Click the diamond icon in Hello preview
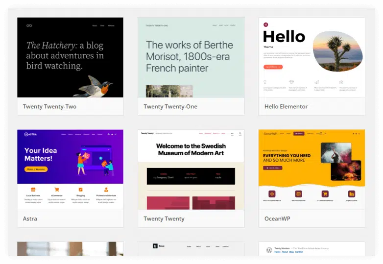This screenshot has width=383, height=264. point(291,82)
